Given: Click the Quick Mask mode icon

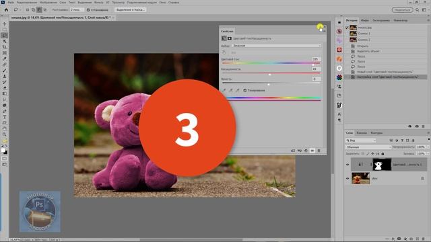Looking at the screenshot, I should coord(5,159).
